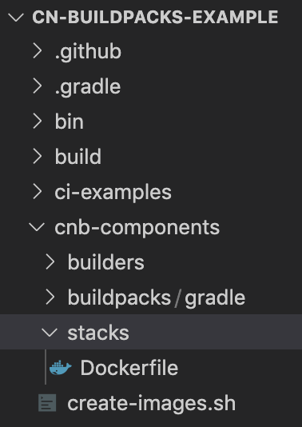The image size is (302, 427).
Task: Select the builders folder name
Action: [x=105, y=262]
